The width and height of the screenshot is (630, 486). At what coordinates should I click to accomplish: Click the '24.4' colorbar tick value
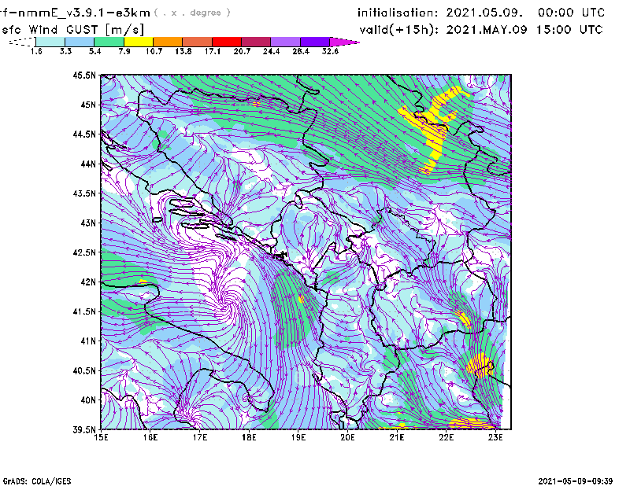pos(271,51)
